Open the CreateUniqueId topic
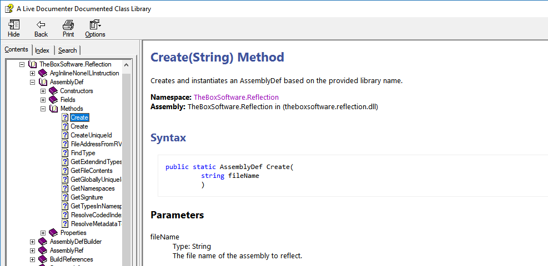548x266 pixels. (91, 135)
